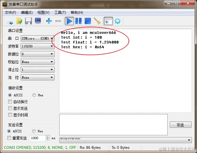Screen dimensions: 197x153
Task: Expand the 数据位 8 dropdown
Action: [37, 54]
